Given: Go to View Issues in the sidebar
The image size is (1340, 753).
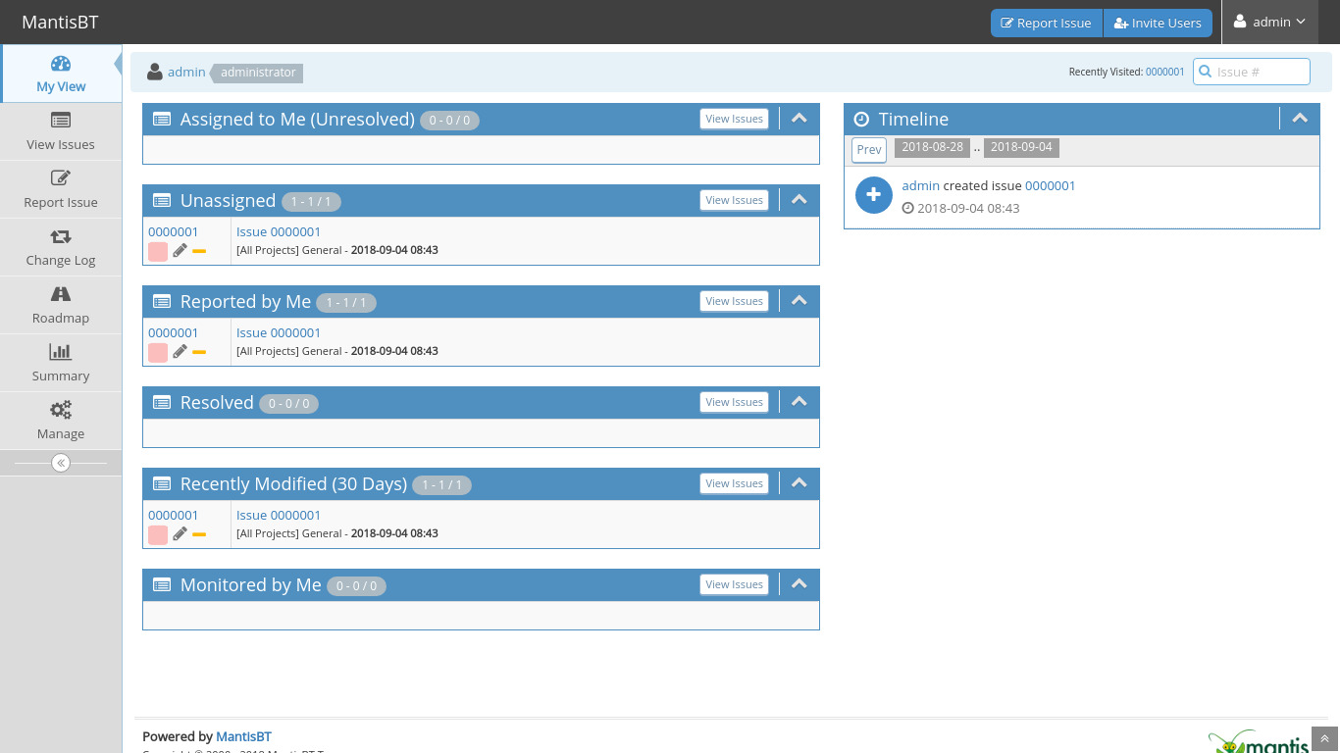Looking at the screenshot, I should 61,131.
